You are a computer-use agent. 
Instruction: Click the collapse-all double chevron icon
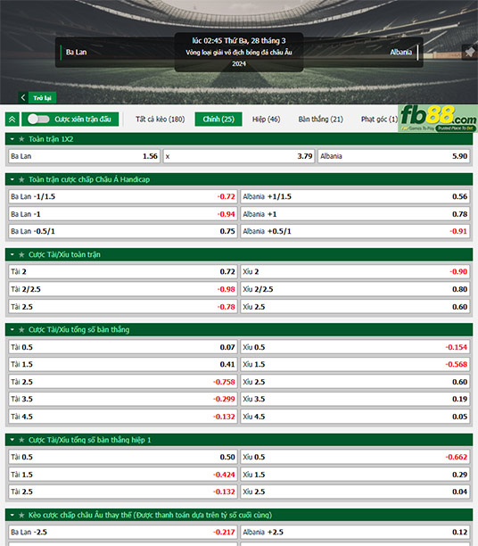tap(12, 120)
